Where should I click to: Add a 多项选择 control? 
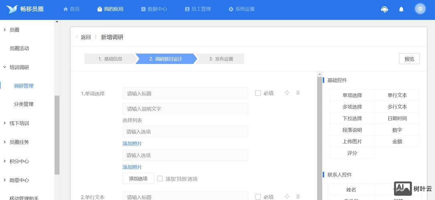(x=352, y=107)
